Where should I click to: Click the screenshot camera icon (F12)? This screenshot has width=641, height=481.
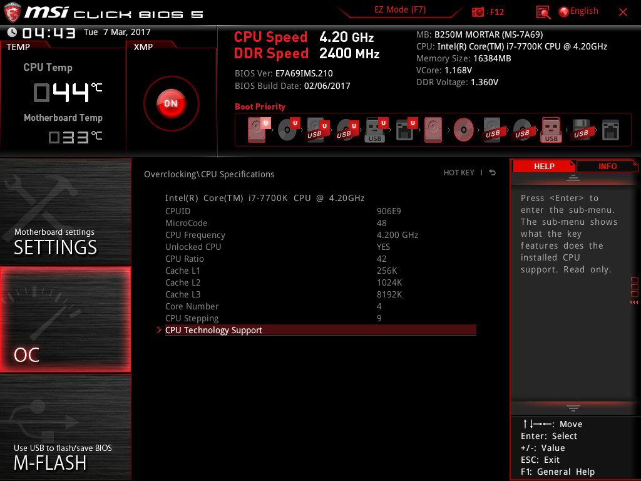click(x=478, y=12)
